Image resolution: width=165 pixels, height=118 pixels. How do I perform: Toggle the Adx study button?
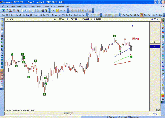pos(3,15)
